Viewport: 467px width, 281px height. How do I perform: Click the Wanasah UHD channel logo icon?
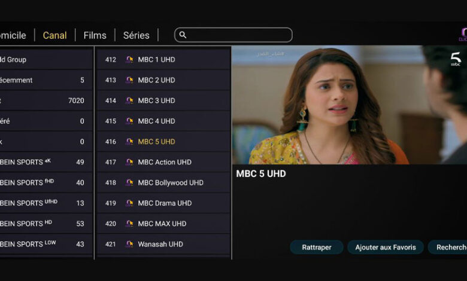(129, 244)
